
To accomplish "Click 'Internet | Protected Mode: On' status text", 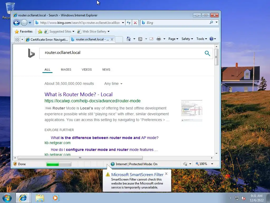I will (x=137, y=164).
